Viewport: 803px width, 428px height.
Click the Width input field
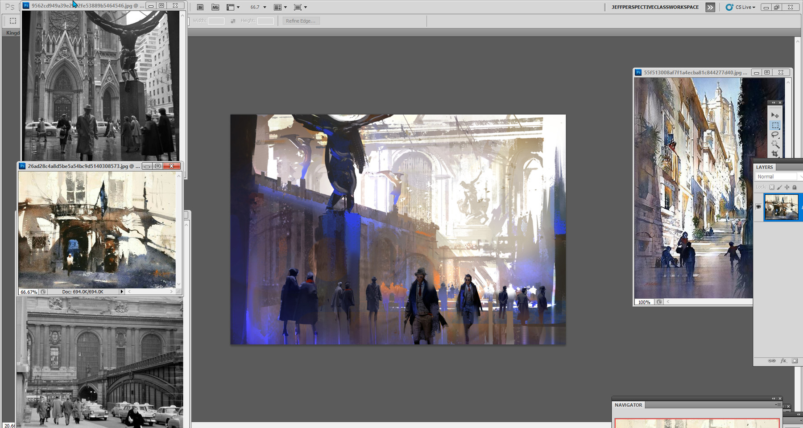pos(216,21)
